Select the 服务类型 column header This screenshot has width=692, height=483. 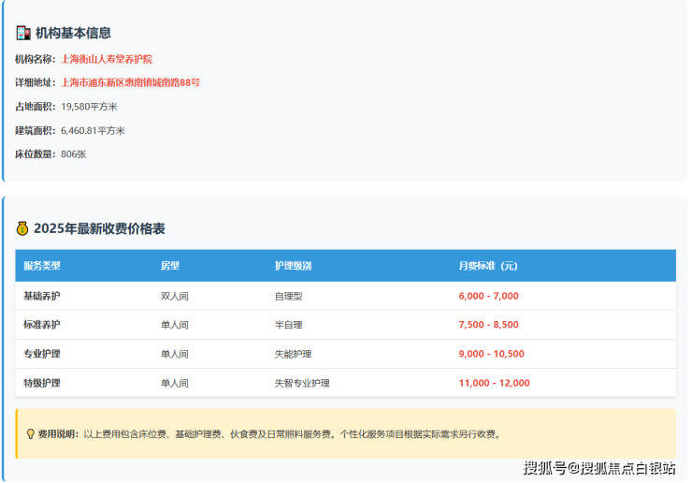pos(42,266)
